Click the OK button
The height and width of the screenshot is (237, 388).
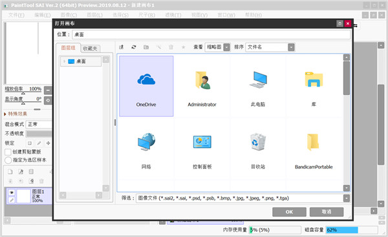[289, 212]
